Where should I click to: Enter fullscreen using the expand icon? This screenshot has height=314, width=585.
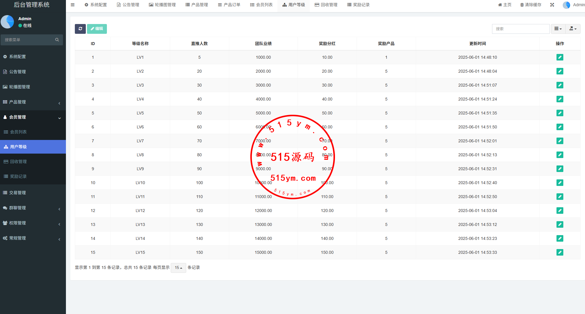coord(552,5)
